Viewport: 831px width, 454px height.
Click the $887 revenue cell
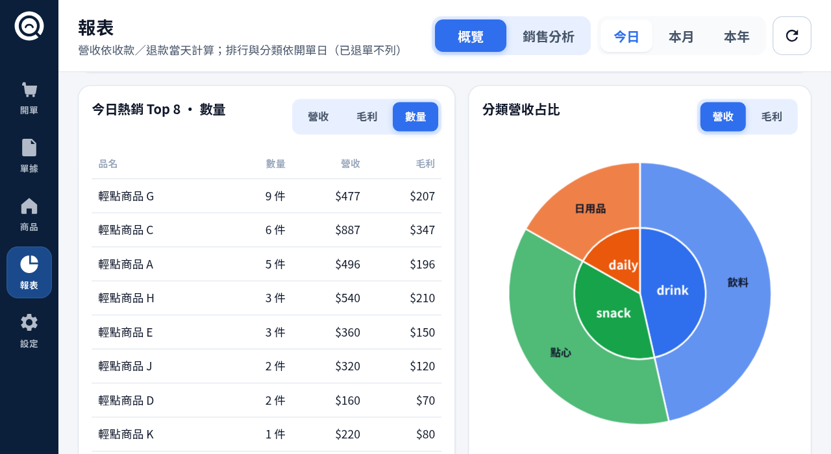coord(347,230)
